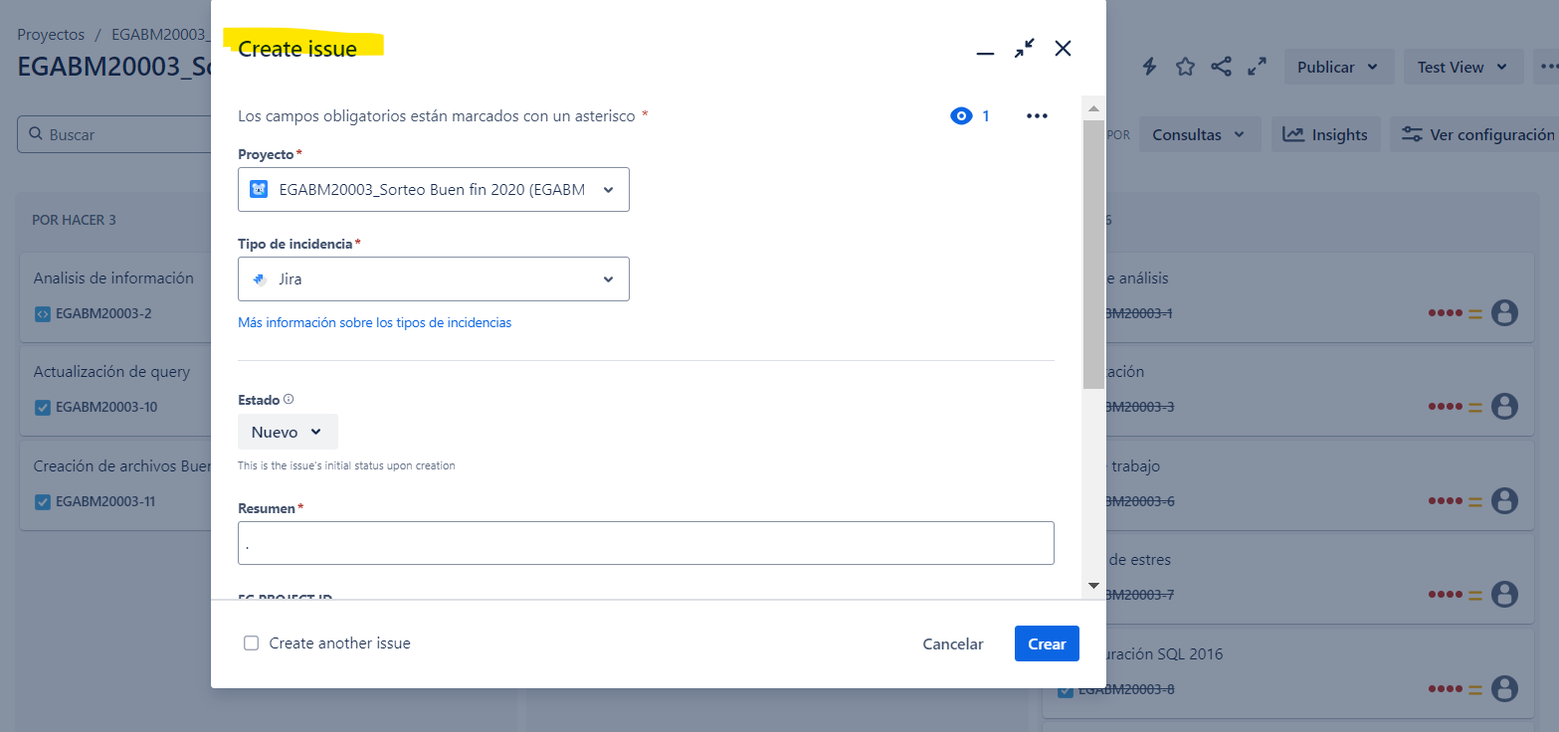Viewport: 1559px width, 732px height.
Task: Enter full screen with expand arrows icon
Action: [x=1258, y=67]
